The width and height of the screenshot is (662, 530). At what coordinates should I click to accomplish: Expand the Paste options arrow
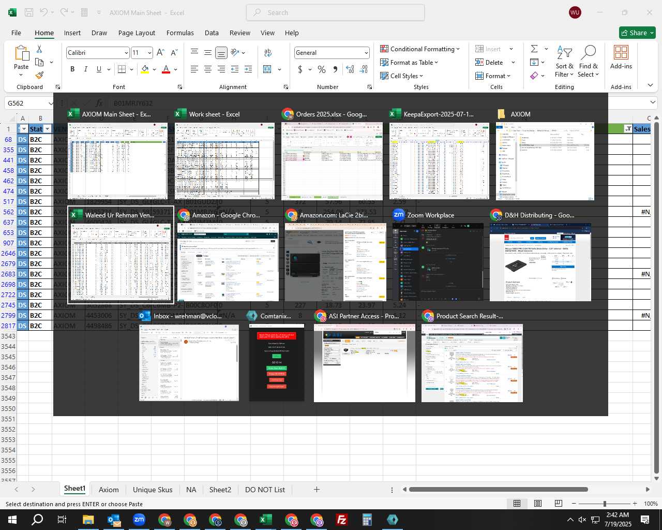[x=21, y=75]
